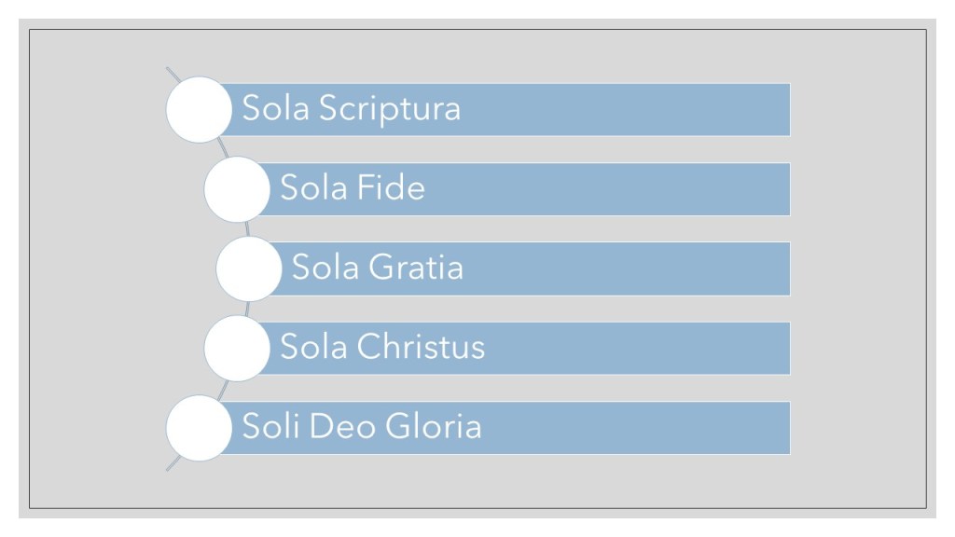Click the white circle beside Soli Deo Gloria

click(199, 428)
